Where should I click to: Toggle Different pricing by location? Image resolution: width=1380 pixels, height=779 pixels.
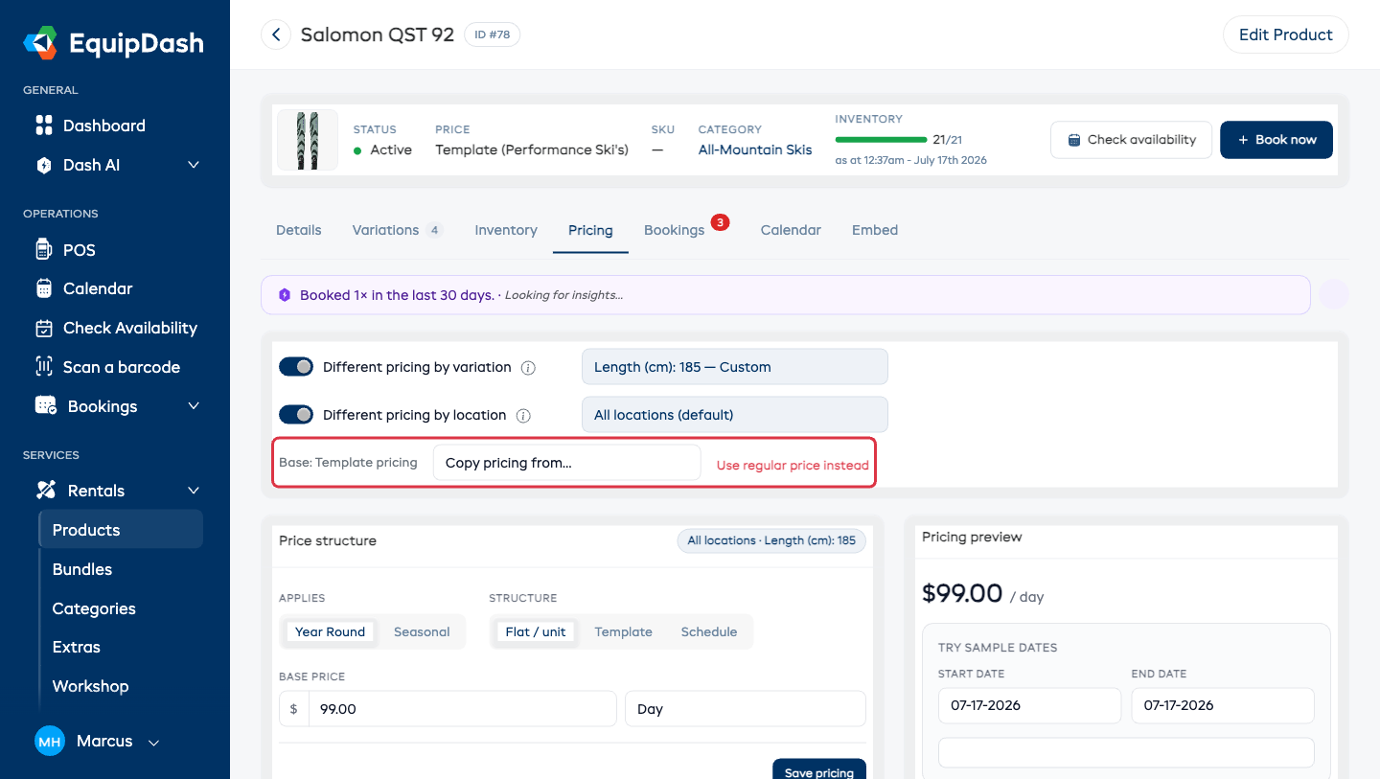[x=295, y=415]
